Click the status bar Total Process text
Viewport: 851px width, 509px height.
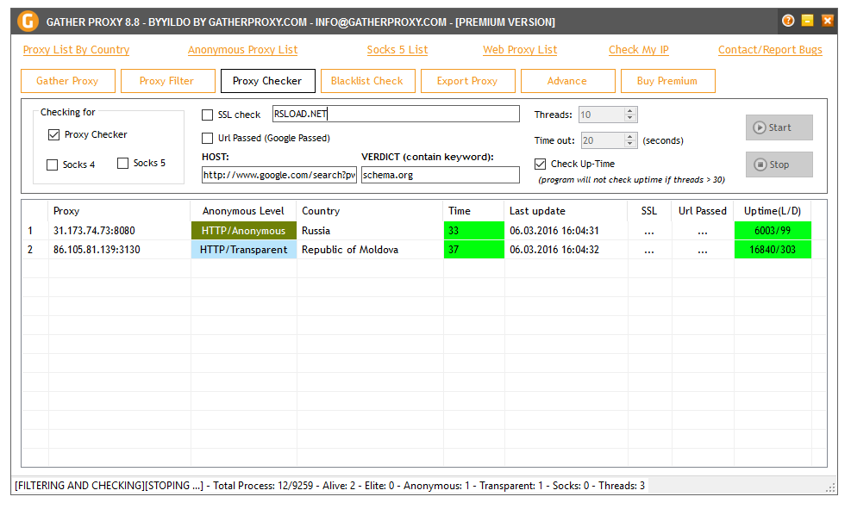(x=263, y=486)
